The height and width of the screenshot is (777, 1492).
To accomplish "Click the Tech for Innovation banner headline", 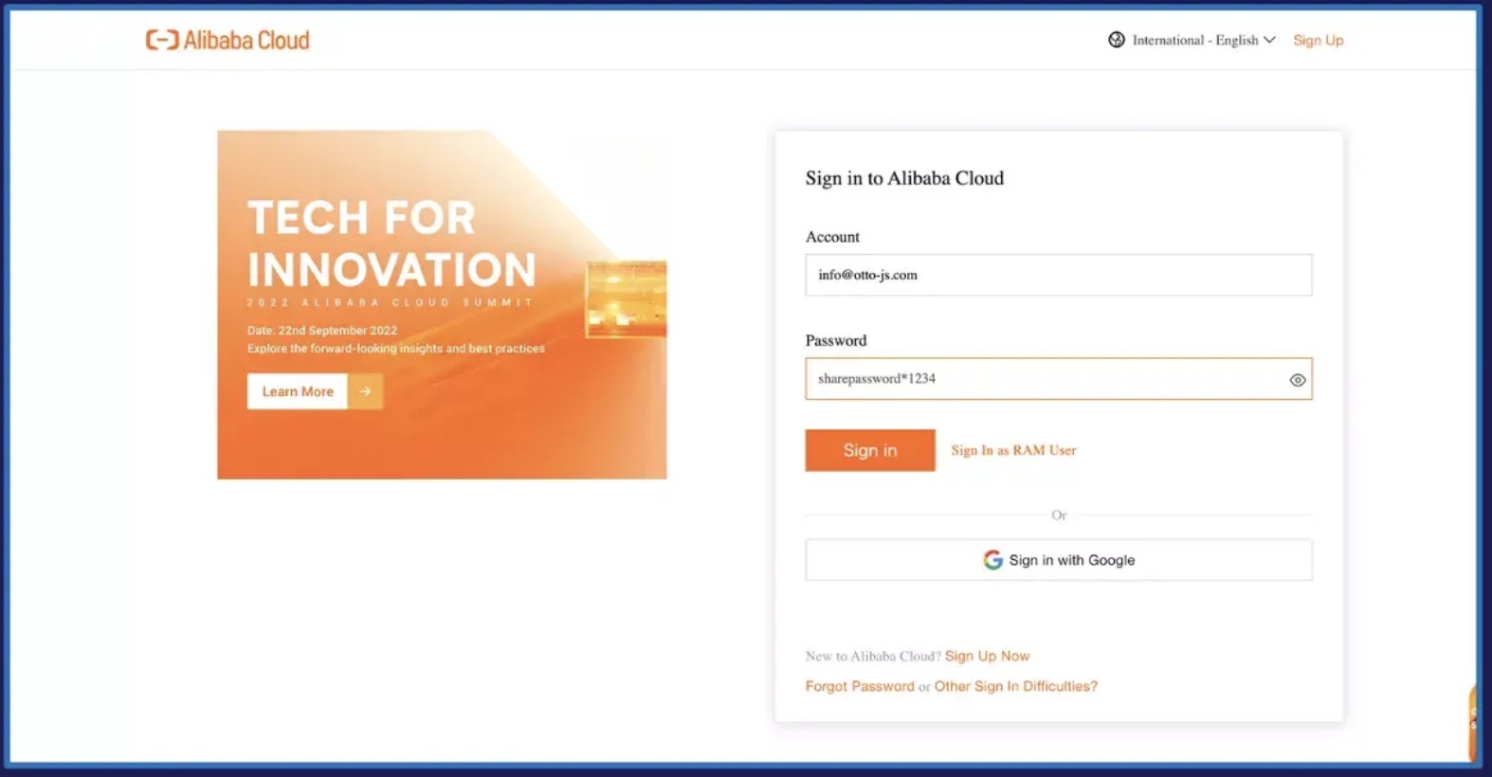I will 391,244.
